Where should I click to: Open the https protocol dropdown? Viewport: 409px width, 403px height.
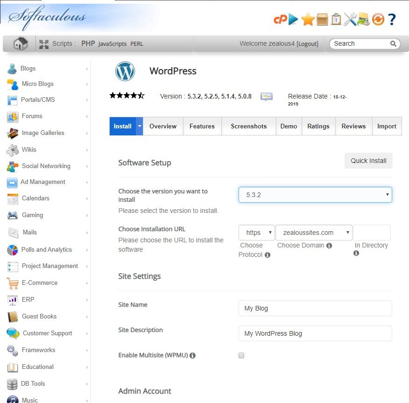click(x=256, y=233)
